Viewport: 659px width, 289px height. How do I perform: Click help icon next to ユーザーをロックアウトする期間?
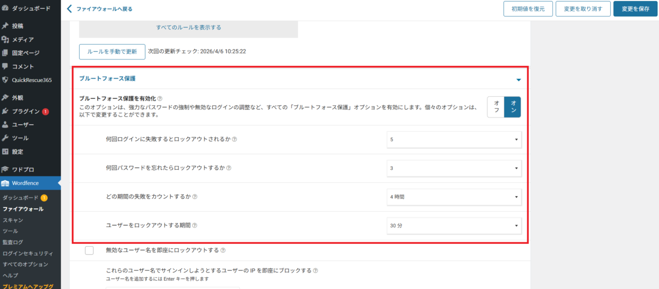pos(195,225)
